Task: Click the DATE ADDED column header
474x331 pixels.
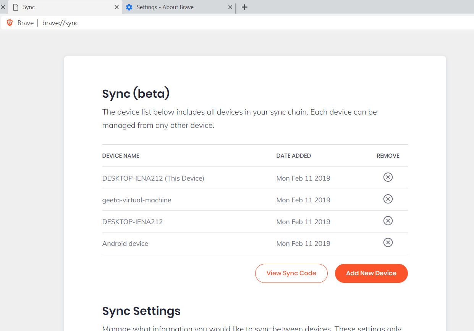Action: (294, 156)
